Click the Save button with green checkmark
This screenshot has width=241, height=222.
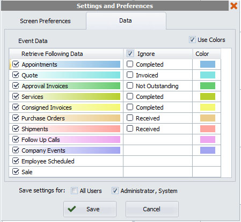(x=90, y=209)
